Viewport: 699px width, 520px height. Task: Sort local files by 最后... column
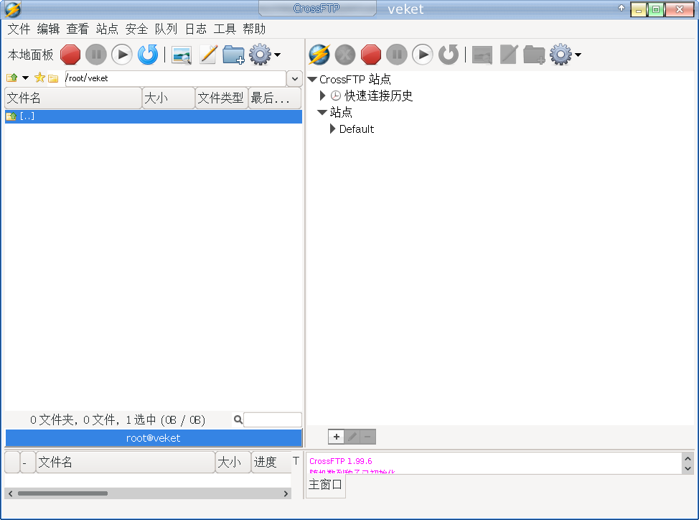(x=275, y=98)
